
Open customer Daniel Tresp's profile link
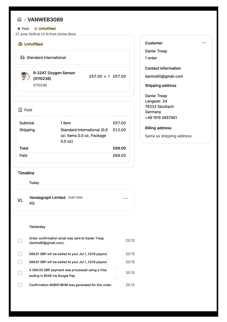(x=156, y=51)
